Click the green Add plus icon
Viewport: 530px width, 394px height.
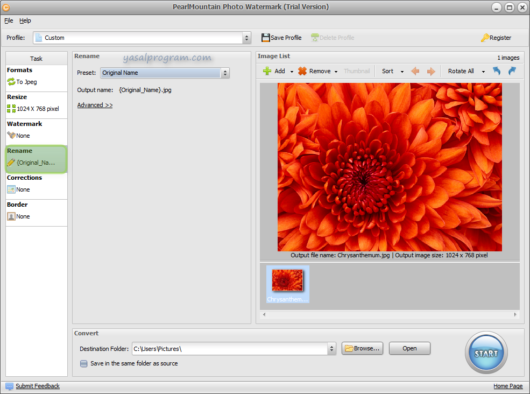tap(267, 71)
